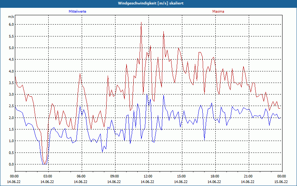Select the red 'Maxima' legend label
This screenshot has width=297, height=186.
pos(218,12)
